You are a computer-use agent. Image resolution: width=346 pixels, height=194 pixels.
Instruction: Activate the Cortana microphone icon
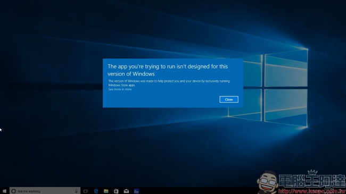click(76, 191)
